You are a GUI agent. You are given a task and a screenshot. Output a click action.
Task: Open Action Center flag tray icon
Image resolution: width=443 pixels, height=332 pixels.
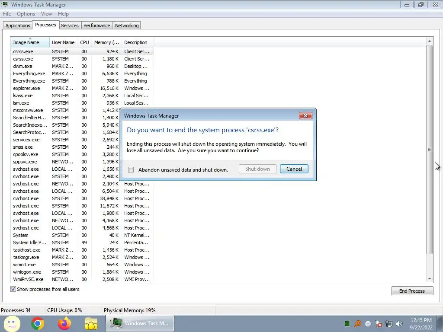coord(379,324)
